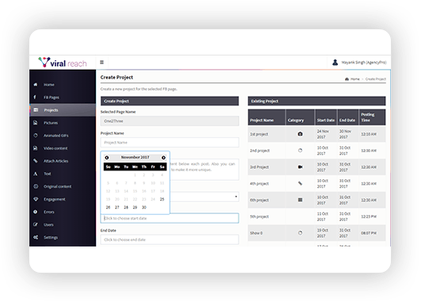Click the Home sidebar icon
Viewport: 421px width, 302px height.
coord(36,85)
